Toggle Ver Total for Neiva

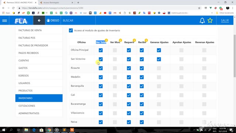coord(101,122)
